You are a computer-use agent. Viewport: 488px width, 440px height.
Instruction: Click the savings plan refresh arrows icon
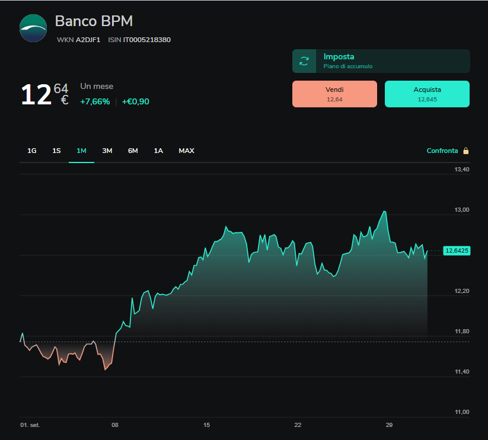click(304, 61)
